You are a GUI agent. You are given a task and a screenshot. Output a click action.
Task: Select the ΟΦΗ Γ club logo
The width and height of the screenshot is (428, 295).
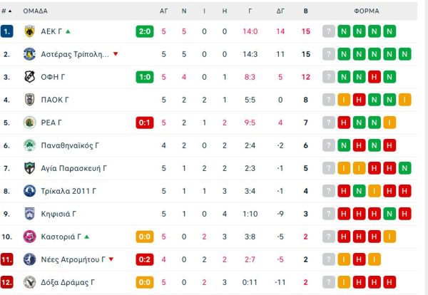pos(30,77)
